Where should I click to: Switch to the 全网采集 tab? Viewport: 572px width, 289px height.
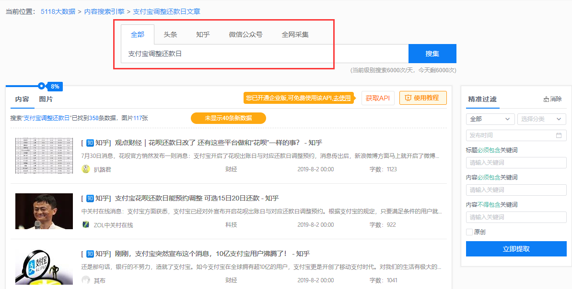coord(295,34)
